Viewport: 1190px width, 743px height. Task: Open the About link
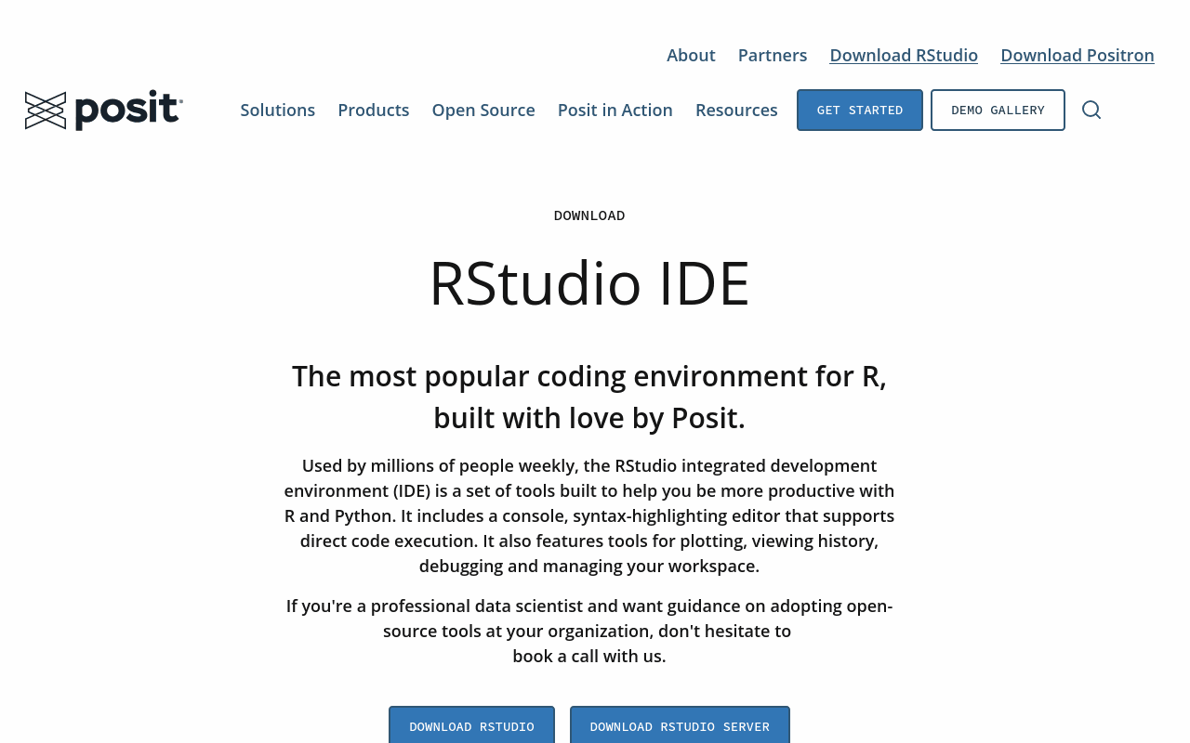point(691,55)
